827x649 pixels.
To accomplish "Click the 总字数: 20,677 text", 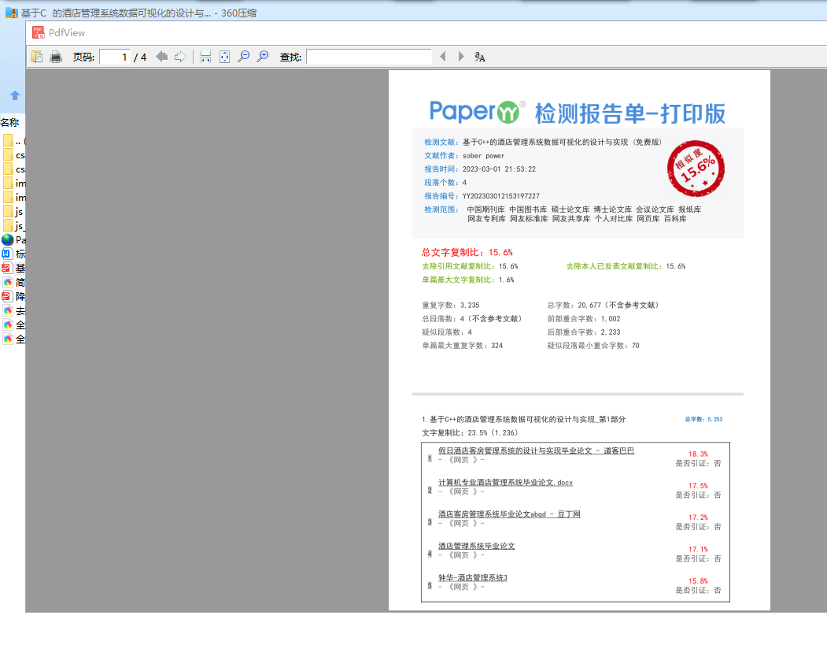I will [x=603, y=306].
